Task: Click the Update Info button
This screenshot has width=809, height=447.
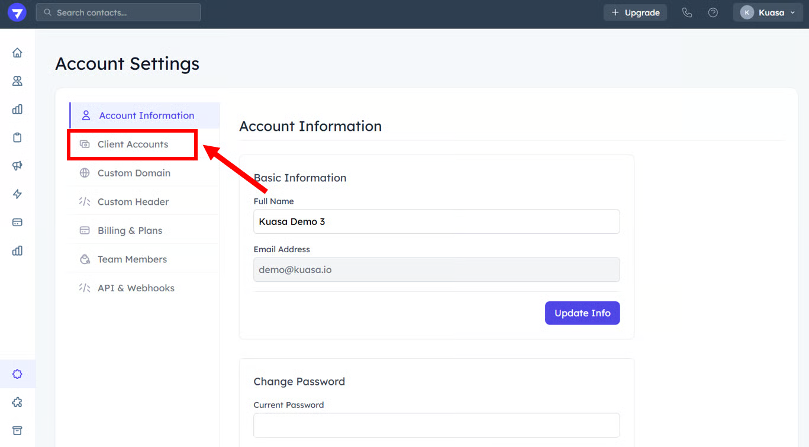Action: point(582,313)
